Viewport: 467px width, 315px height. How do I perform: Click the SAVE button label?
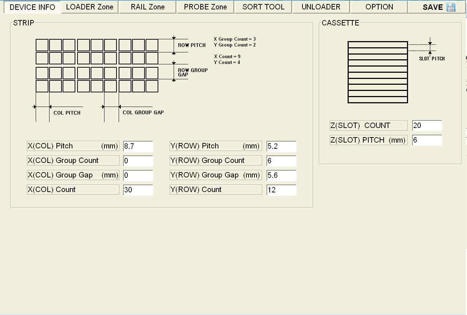433,7
